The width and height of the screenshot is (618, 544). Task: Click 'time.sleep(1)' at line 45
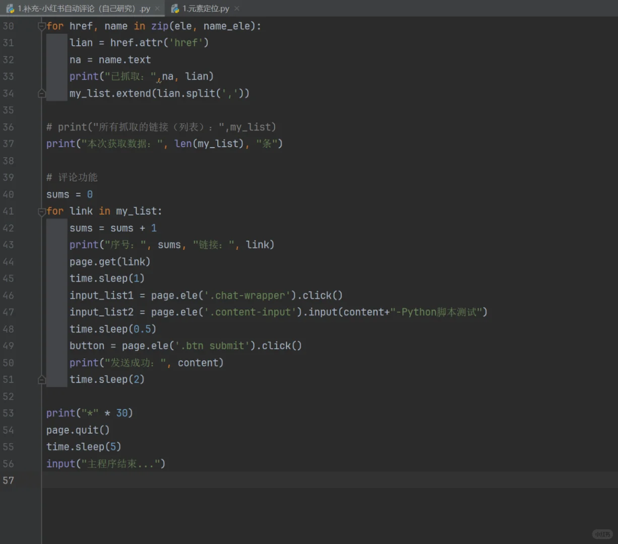point(107,279)
